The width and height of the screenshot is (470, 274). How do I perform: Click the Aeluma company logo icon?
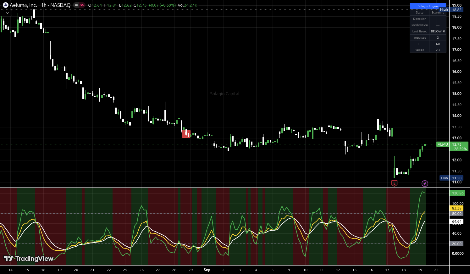5,5
